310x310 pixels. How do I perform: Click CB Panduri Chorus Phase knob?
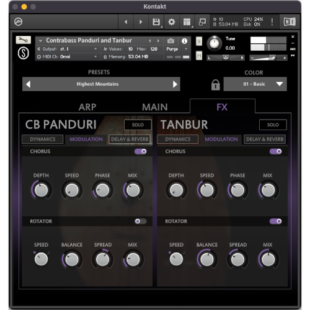tap(102, 190)
